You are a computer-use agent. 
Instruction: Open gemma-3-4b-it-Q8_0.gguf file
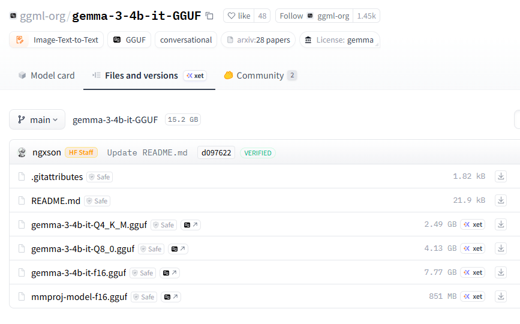pos(83,249)
